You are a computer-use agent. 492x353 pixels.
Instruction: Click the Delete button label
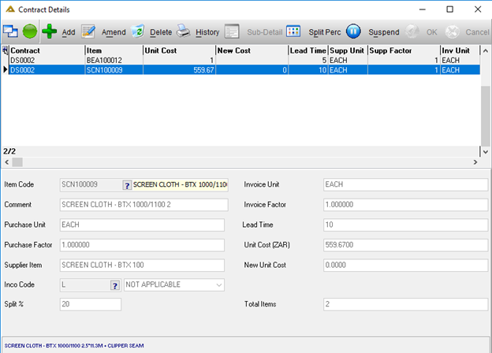pyautogui.click(x=161, y=32)
